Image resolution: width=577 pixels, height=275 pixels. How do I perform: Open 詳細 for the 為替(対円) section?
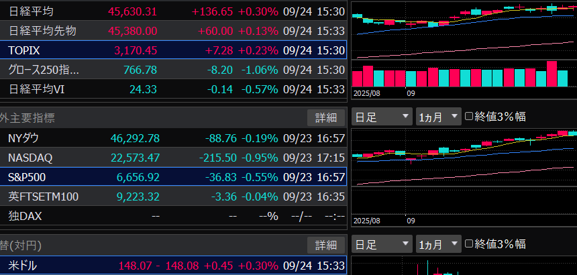coord(326,245)
